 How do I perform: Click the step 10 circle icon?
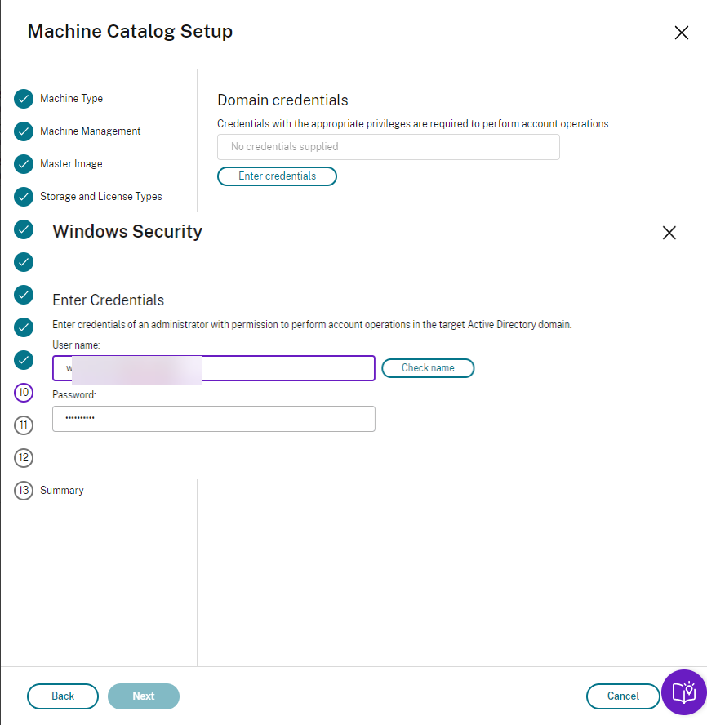click(24, 393)
